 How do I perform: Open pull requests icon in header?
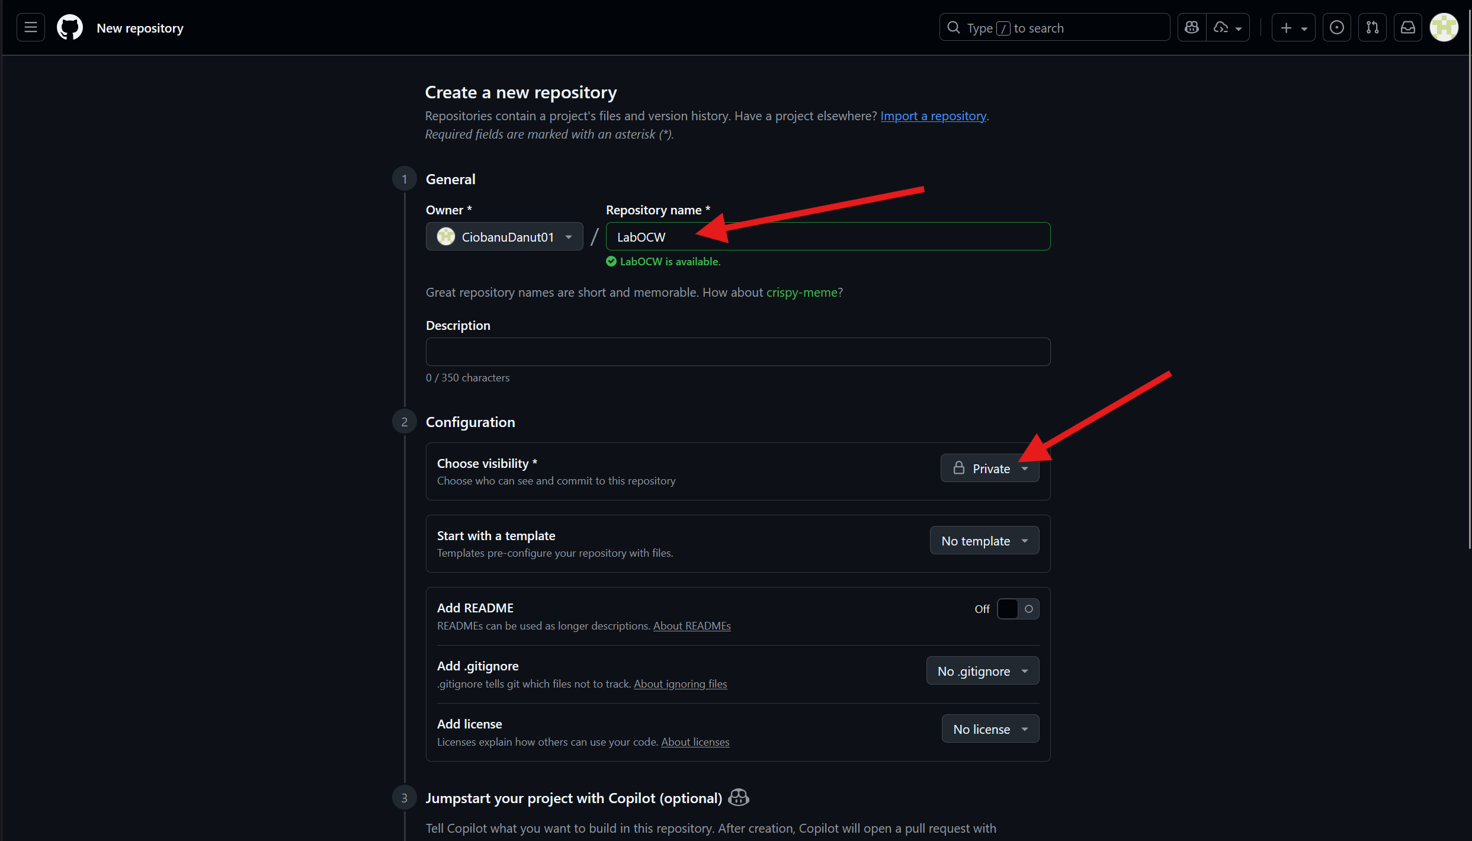click(1372, 28)
